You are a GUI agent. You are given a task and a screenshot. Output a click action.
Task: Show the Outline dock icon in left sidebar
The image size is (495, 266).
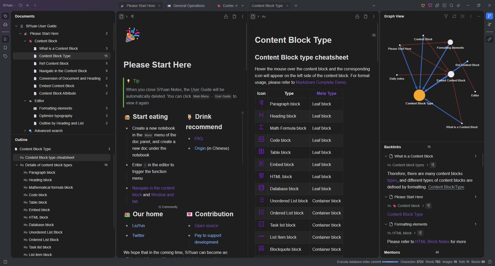click(x=5, y=39)
